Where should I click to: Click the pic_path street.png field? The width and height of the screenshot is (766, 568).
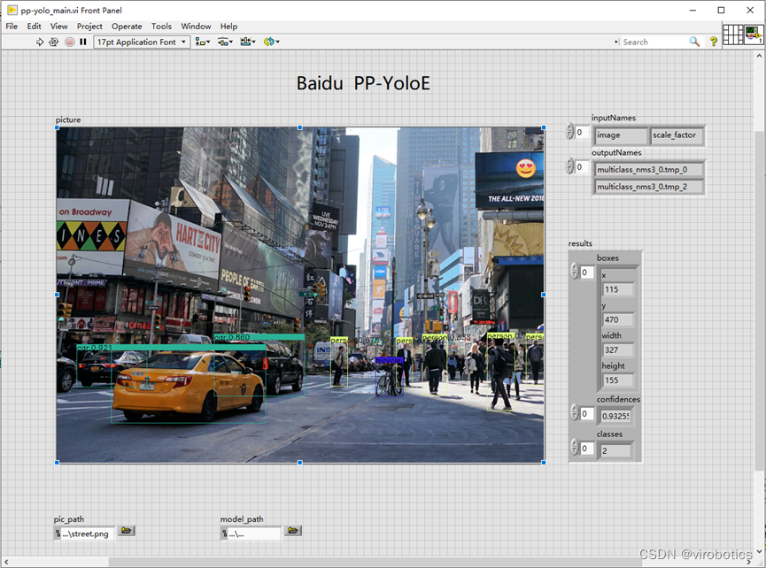(x=85, y=533)
